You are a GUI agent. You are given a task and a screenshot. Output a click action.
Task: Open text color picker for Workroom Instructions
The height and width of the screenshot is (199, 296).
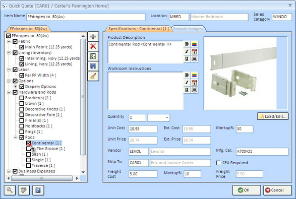click(194, 75)
